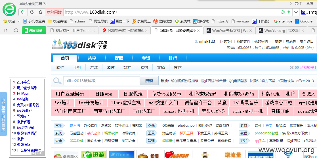The height and width of the screenshot is (158, 317).
Task: Click the iTools app thumbnail
Action: tap(121, 154)
